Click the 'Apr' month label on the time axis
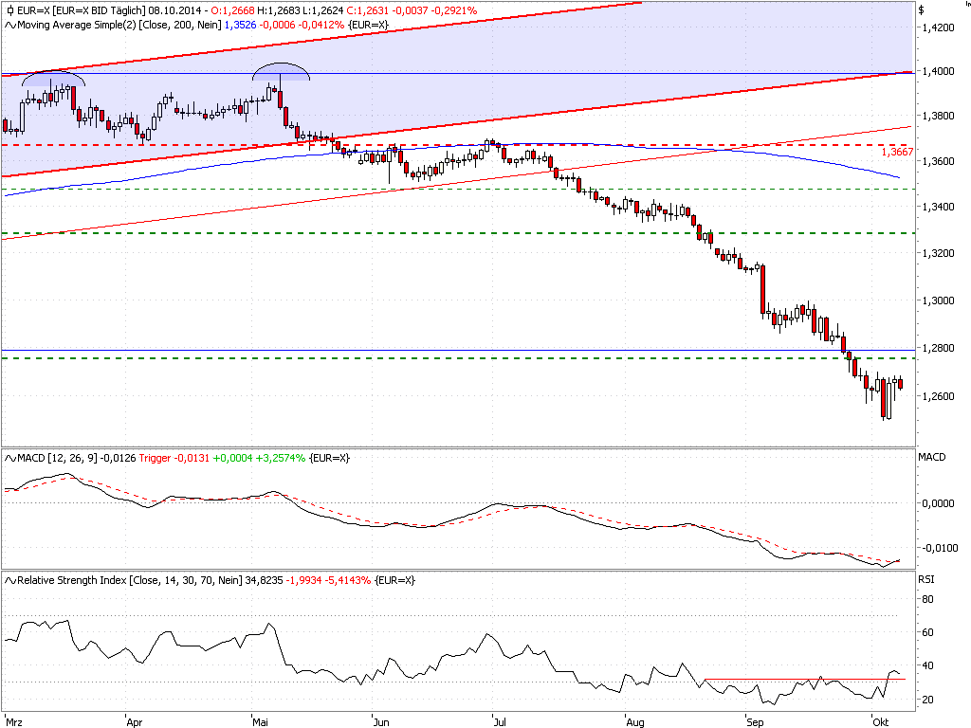Screen dimensions: 971x728 pos(135,721)
